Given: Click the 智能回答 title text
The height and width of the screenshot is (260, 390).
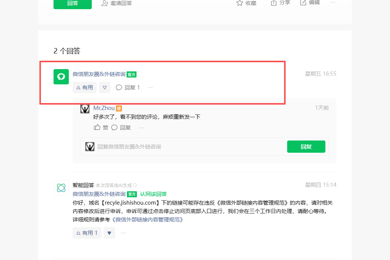Looking at the screenshot, I should (83, 185).
